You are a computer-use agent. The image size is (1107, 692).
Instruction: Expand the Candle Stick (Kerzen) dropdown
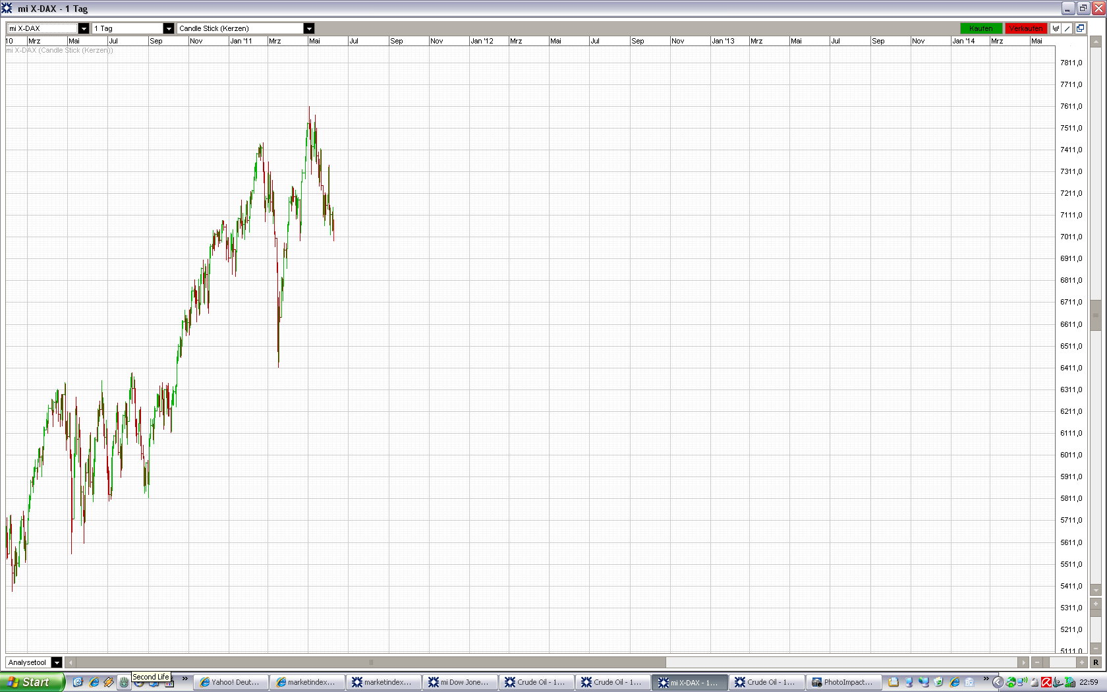point(309,28)
